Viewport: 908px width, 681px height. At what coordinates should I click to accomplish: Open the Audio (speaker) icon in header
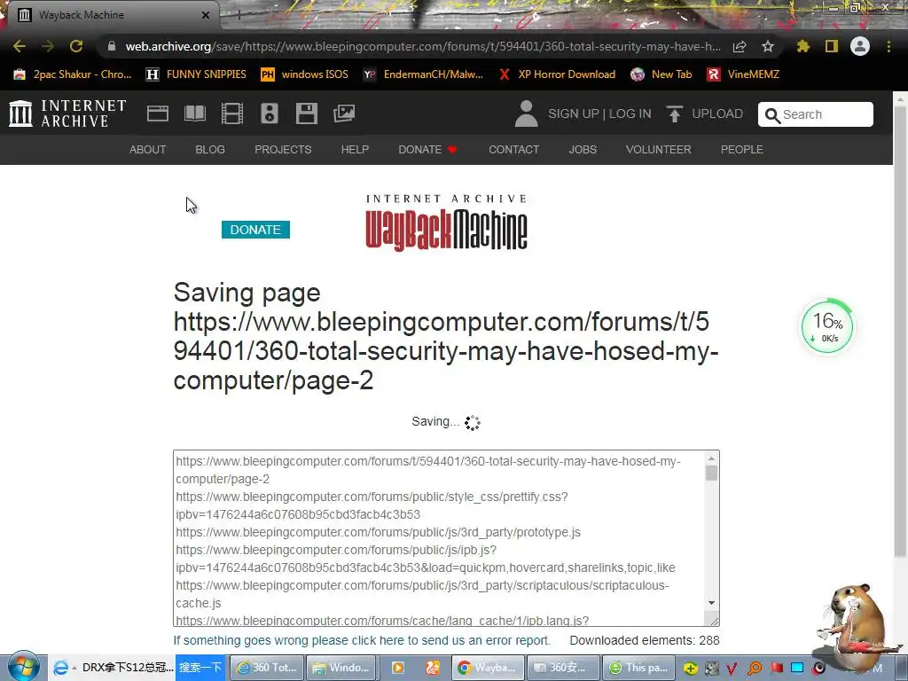point(270,113)
